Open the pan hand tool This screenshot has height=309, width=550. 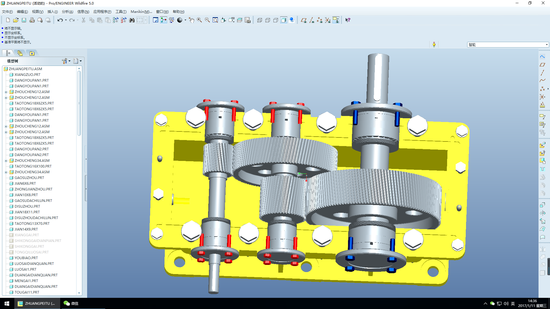(191, 20)
